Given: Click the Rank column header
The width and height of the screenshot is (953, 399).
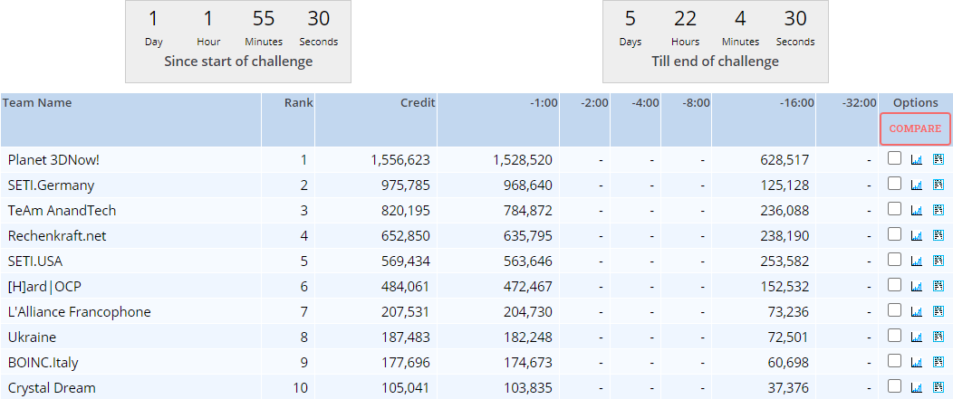Looking at the screenshot, I should (298, 103).
